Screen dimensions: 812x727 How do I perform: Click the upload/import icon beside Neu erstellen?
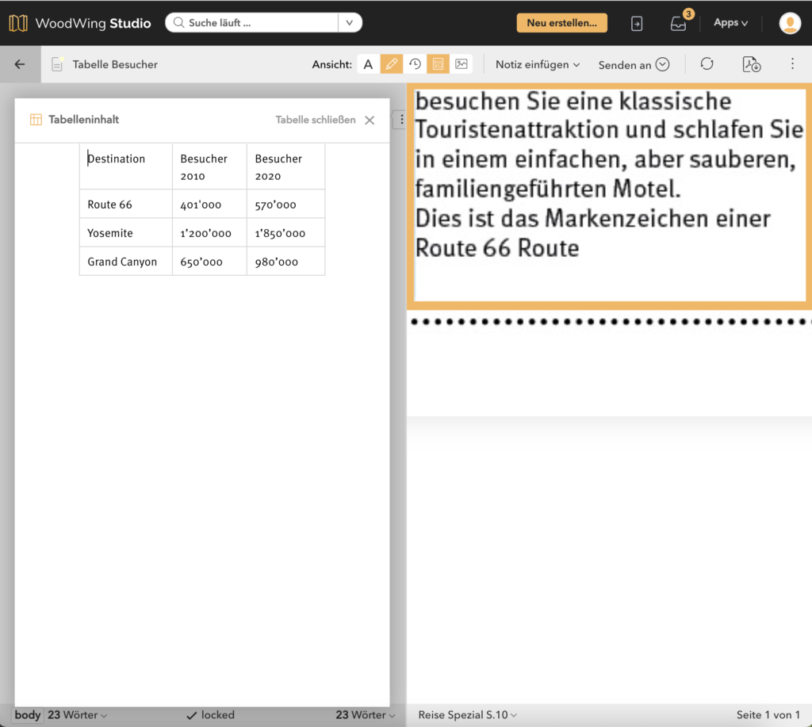point(637,24)
